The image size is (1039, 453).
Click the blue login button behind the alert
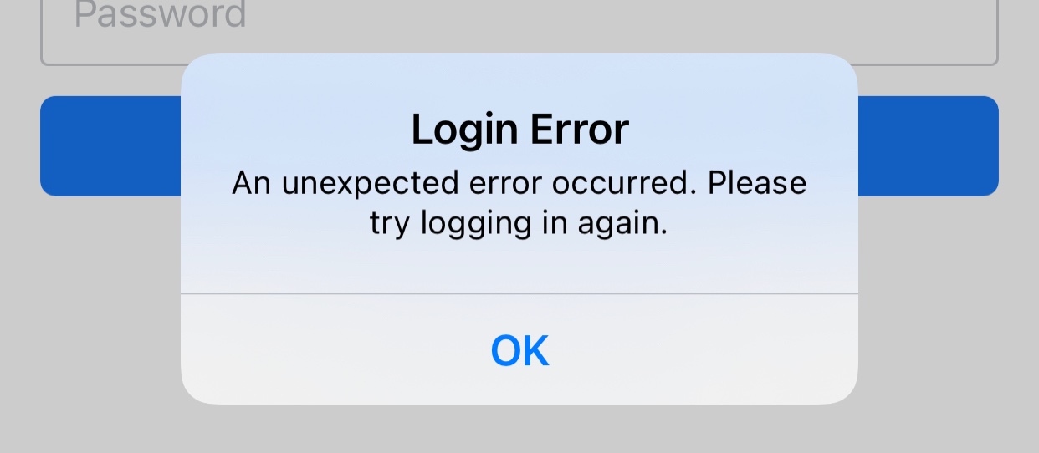[x=519, y=146]
